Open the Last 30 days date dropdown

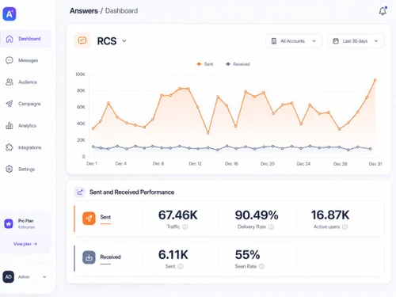(x=356, y=41)
